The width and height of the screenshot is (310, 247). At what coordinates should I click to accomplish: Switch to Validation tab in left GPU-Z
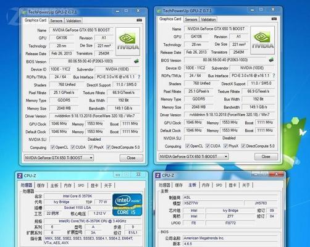(73, 21)
